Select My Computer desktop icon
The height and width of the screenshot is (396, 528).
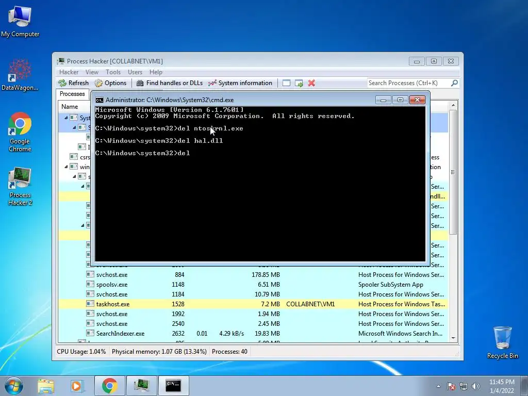(20, 21)
